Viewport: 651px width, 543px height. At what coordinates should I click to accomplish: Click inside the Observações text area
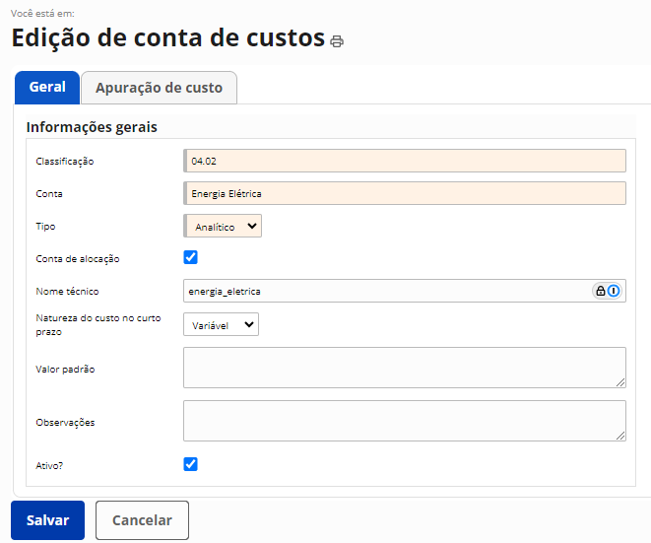point(405,421)
